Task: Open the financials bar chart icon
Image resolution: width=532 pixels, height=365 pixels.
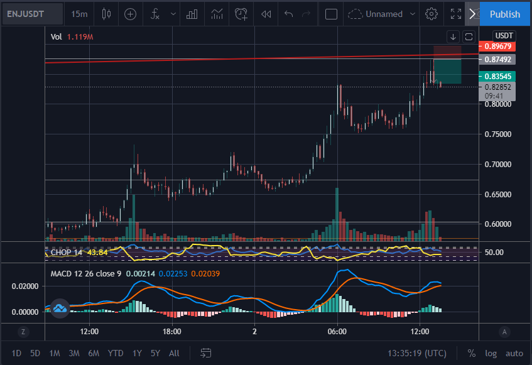Action: coord(192,14)
